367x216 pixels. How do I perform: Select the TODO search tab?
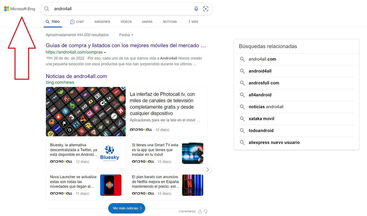point(53,22)
